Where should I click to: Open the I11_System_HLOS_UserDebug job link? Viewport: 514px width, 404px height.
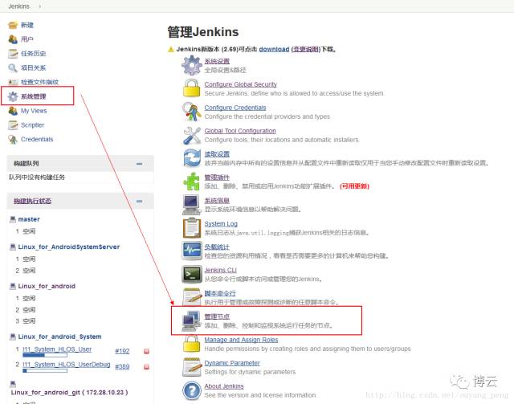click(67, 365)
